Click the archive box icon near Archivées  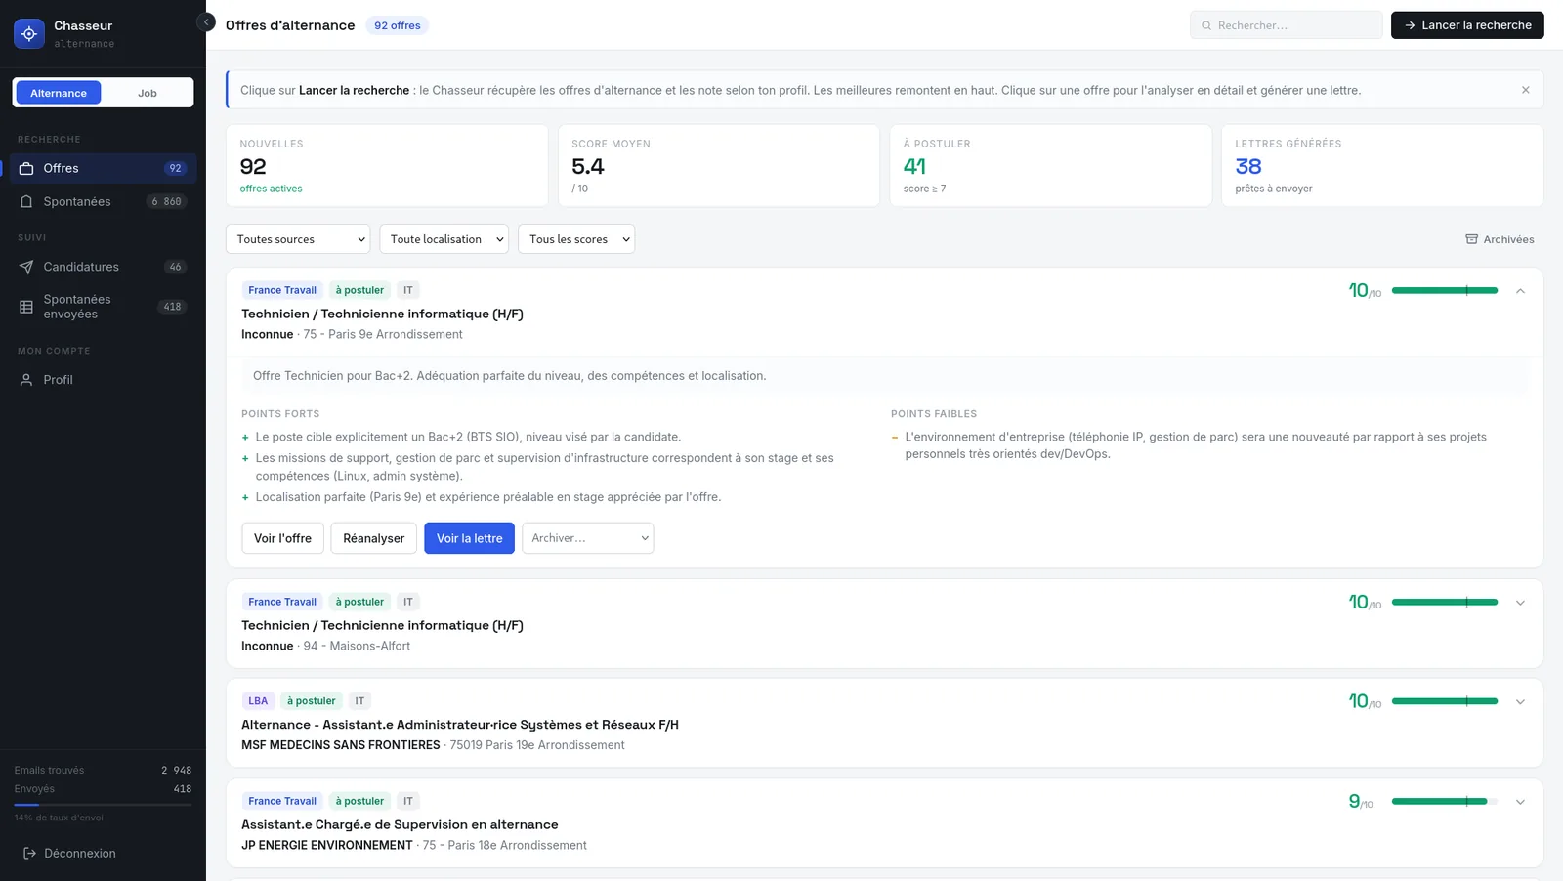tap(1471, 239)
